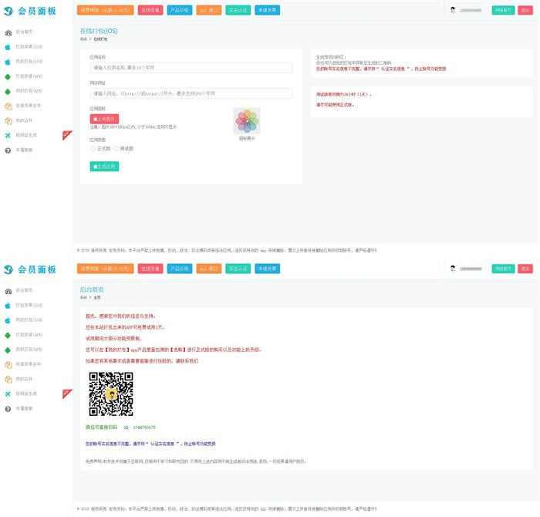The height and width of the screenshot is (517, 540).
Task: Click red 在线充值 button on 后台首页 page
Action: point(150,269)
